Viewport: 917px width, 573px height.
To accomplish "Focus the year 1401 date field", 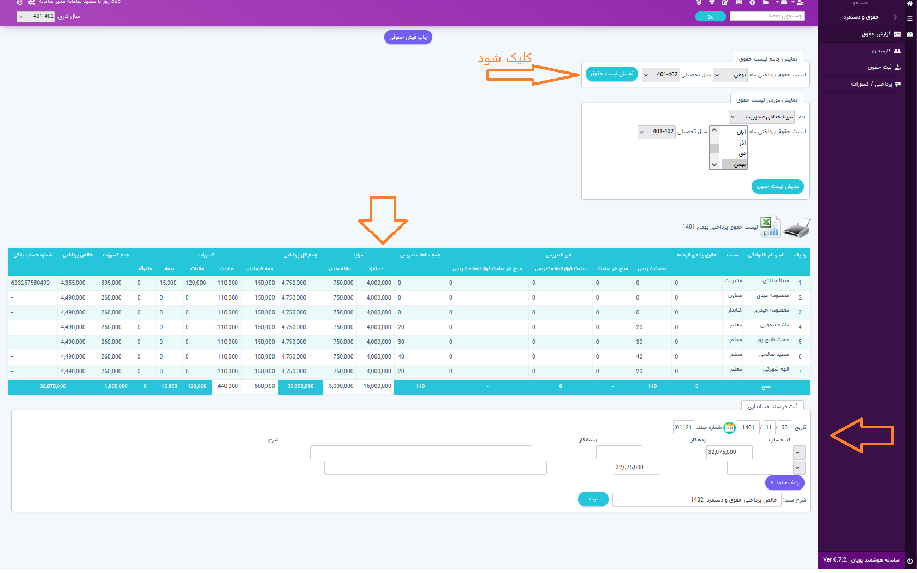I will 748,428.
